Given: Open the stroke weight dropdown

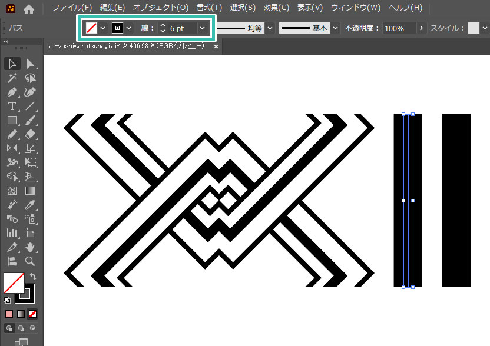Looking at the screenshot, I should point(202,28).
